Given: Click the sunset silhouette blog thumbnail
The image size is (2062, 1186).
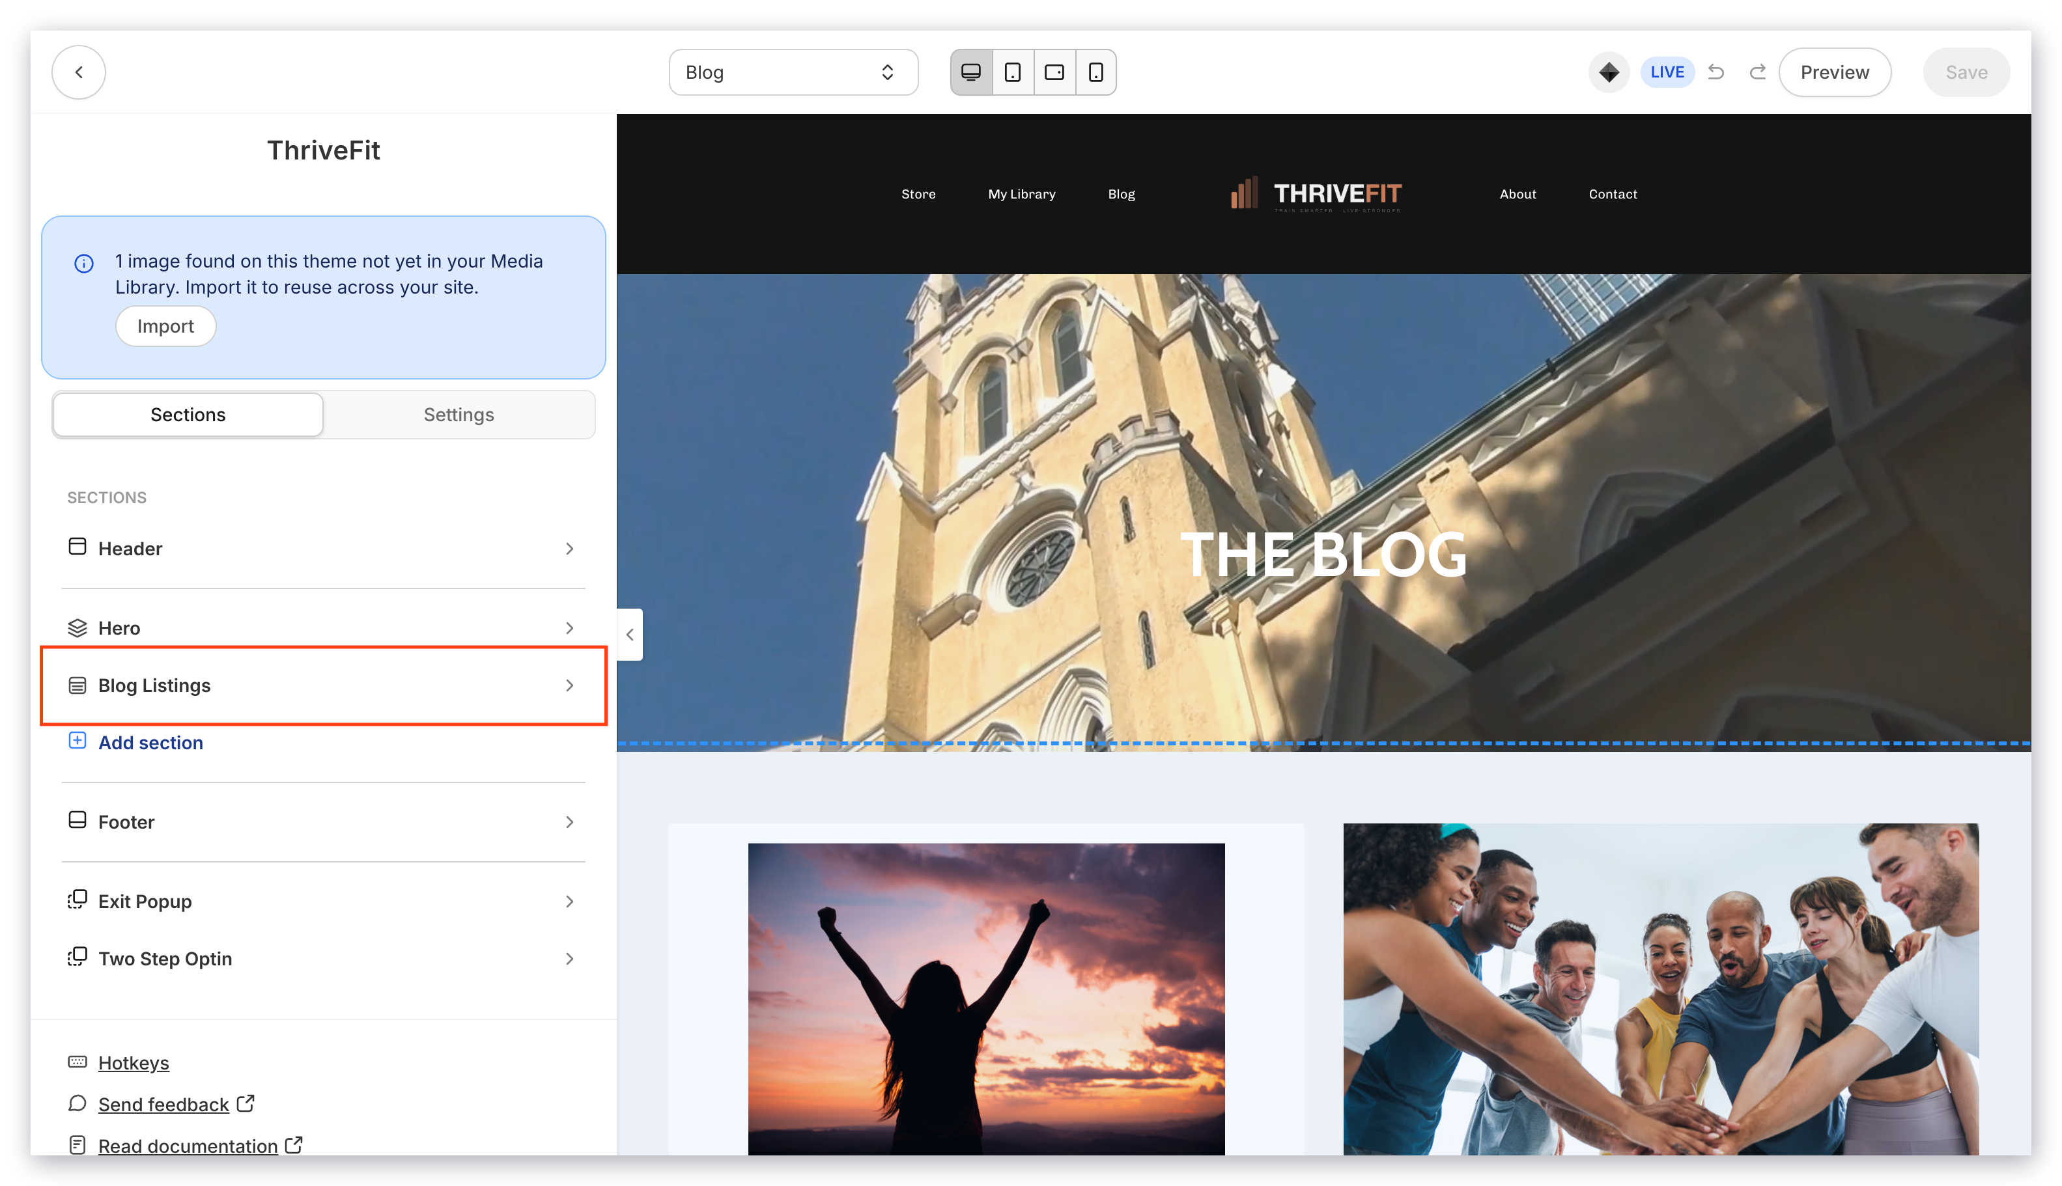Looking at the screenshot, I should pos(986,999).
